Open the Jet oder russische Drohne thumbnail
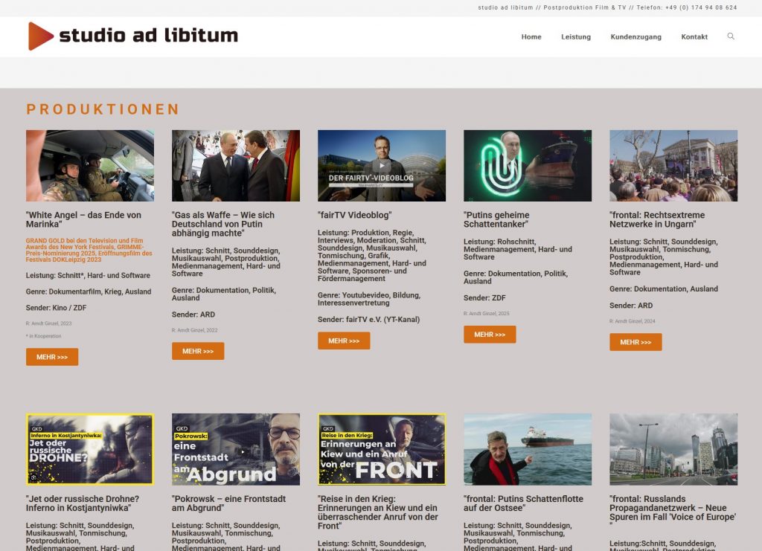Viewport: 762px width, 551px height. tap(90, 449)
